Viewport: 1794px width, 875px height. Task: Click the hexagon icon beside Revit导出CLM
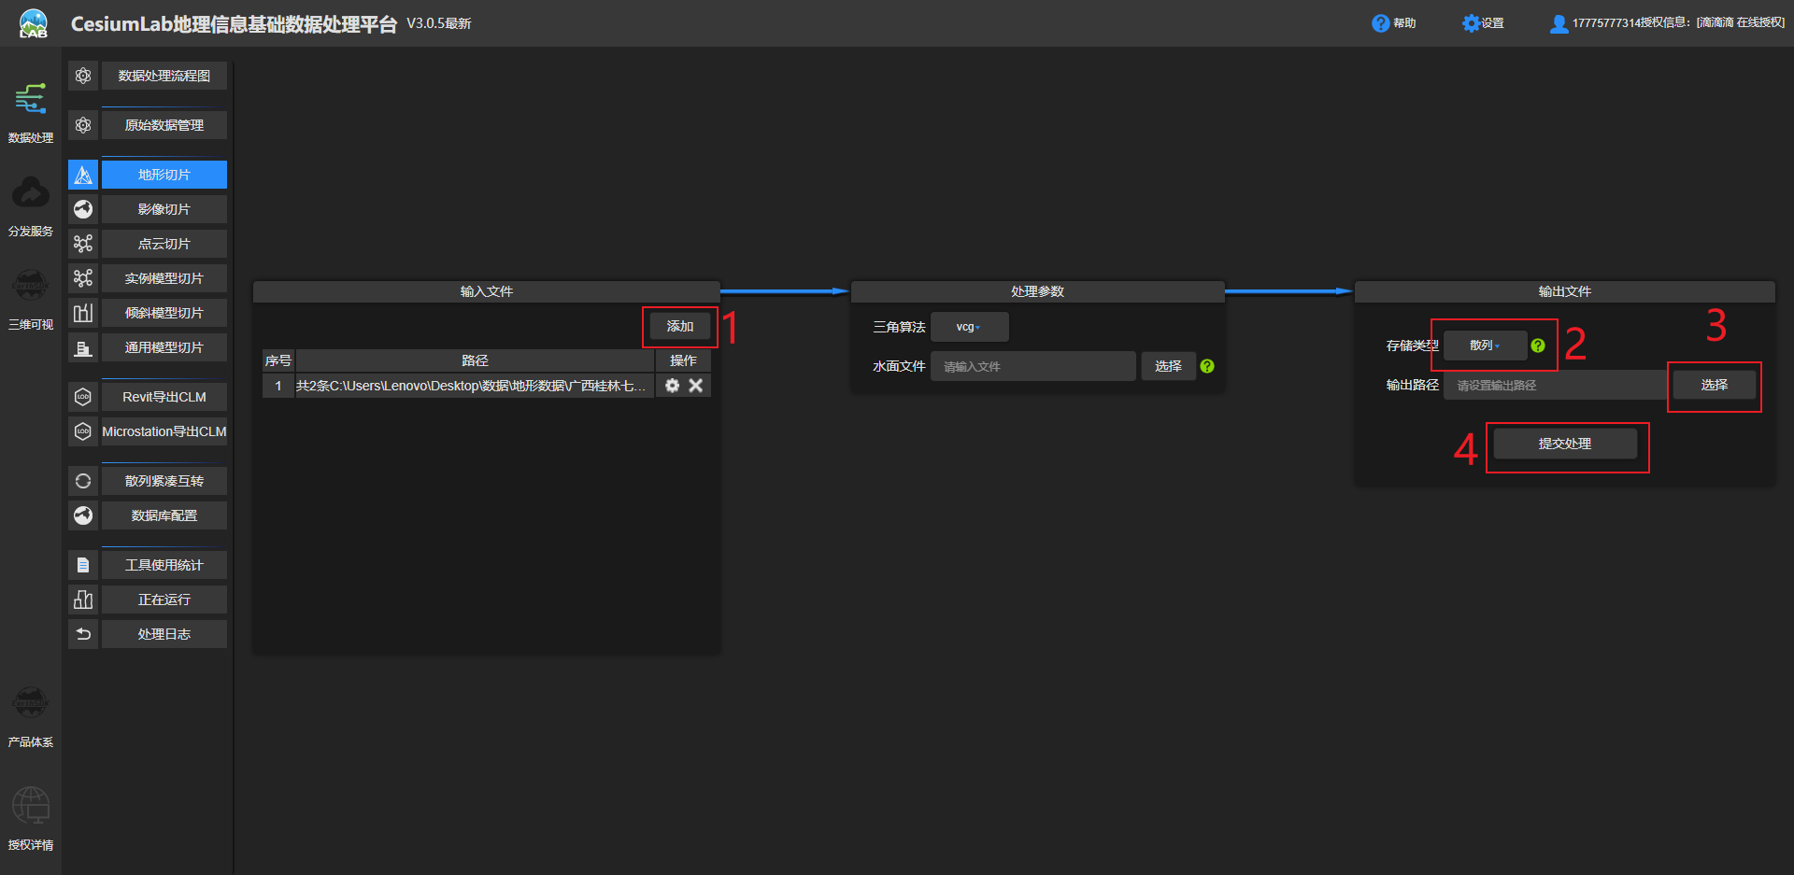click(x=83, y=397)
